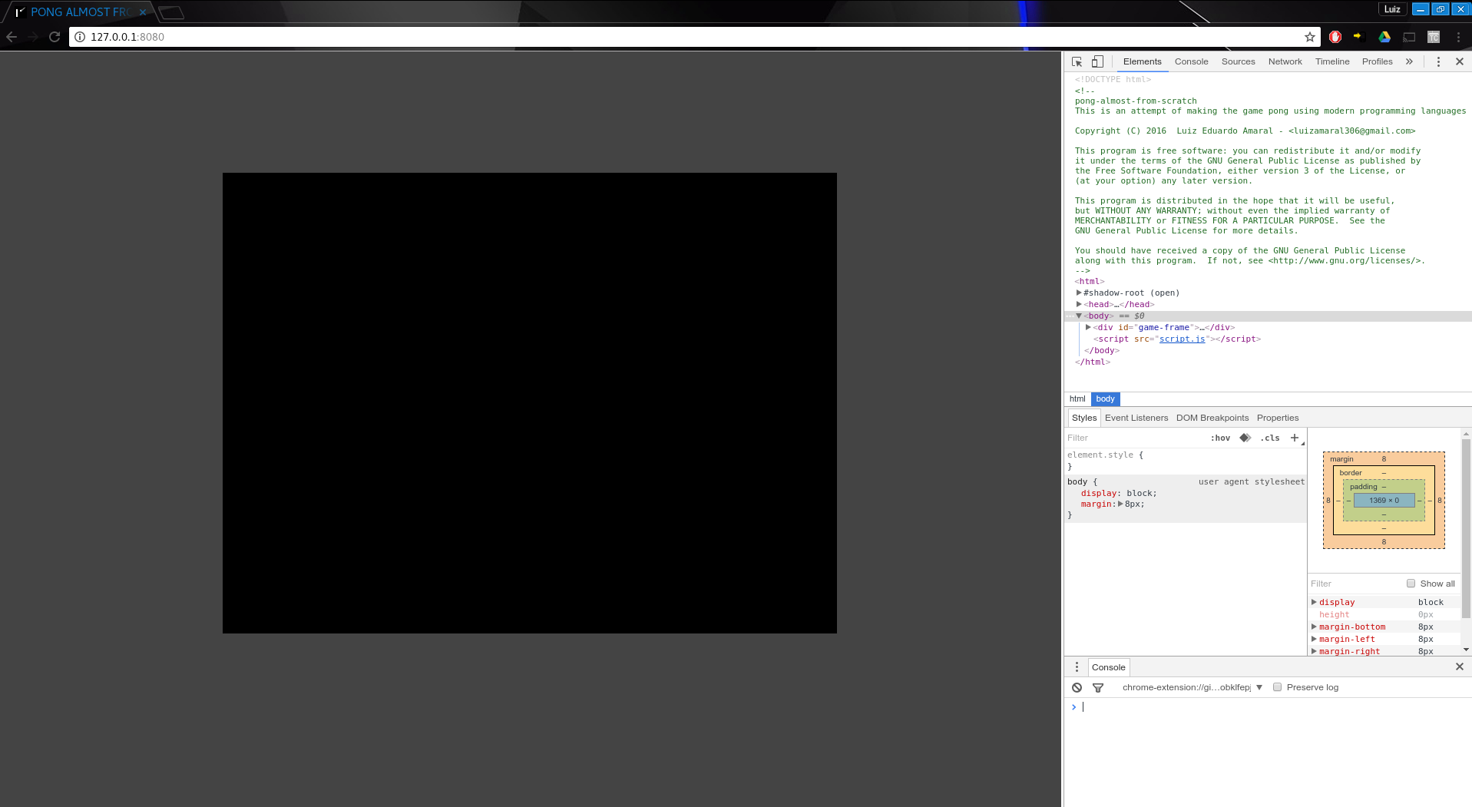The height and width of the screenshot is (807, 1472).
Task: Open the Google Drive extension
Action: point(1384,37)
